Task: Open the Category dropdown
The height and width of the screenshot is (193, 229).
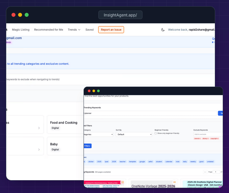Action: tap(98, 134)
